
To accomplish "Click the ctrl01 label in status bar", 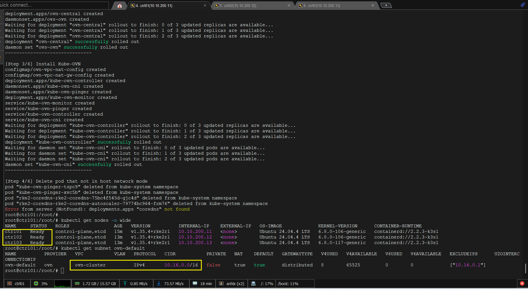I will pyautogui.click(x=20, y=284).
